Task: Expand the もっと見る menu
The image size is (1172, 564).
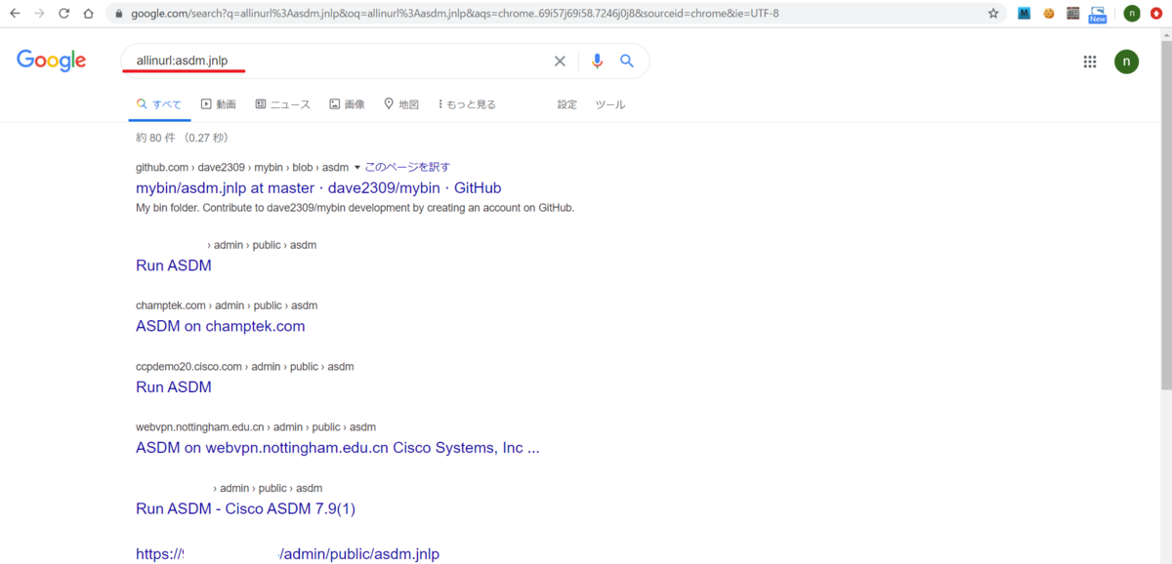Action: click(x=467, y=104)
